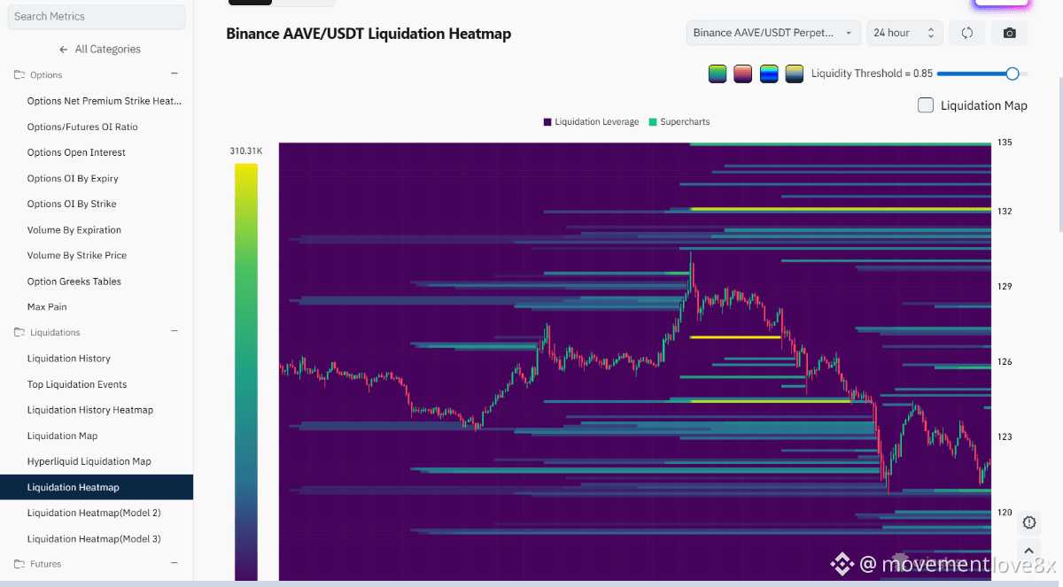1063x587 pixels.
Task: Toggle Liquidation Leverage legend series
Action: click(x=592, y=122)
